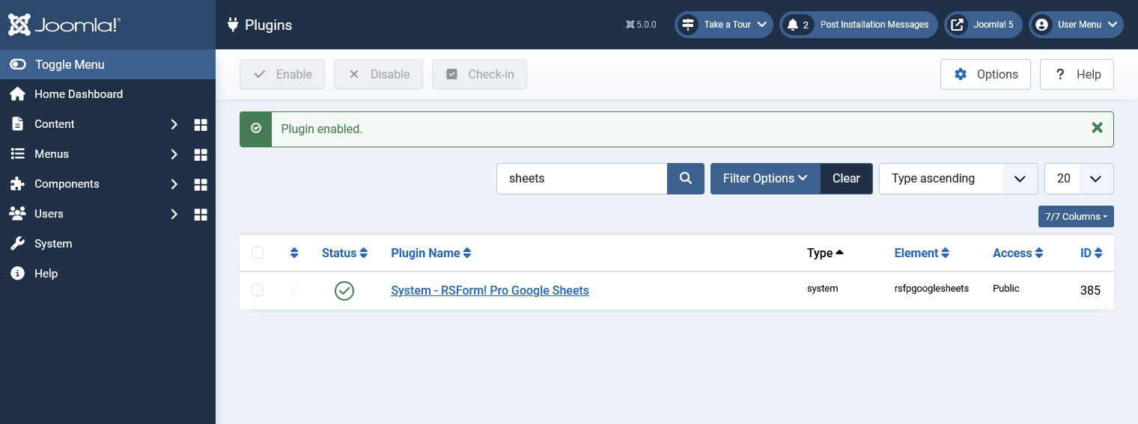Image resolution: width=1138 pixels, height=424 pixels.
Task: Check the RSForm! Pro Google Sheets row checkbox
Action: click(x=258, y=290)
